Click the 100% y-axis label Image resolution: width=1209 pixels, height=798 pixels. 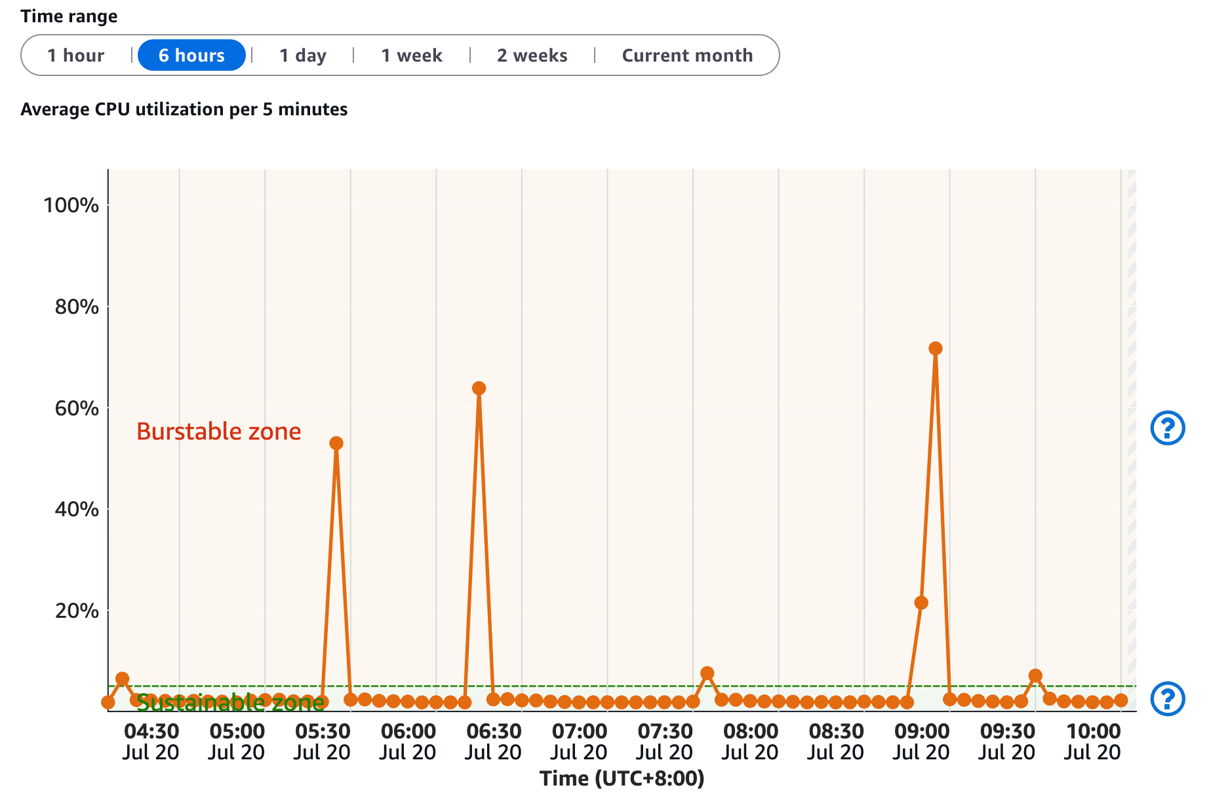click(71, 205)
